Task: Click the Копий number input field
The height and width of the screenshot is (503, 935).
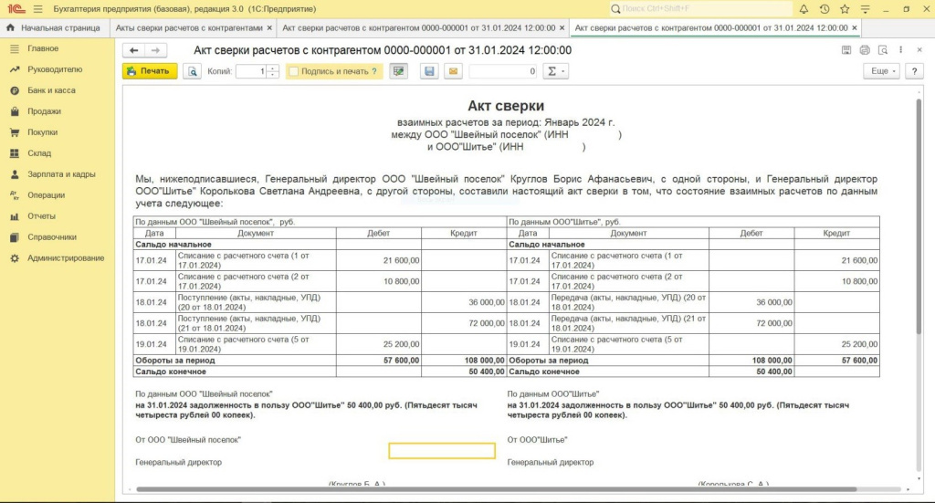Action: coord(251,71)
